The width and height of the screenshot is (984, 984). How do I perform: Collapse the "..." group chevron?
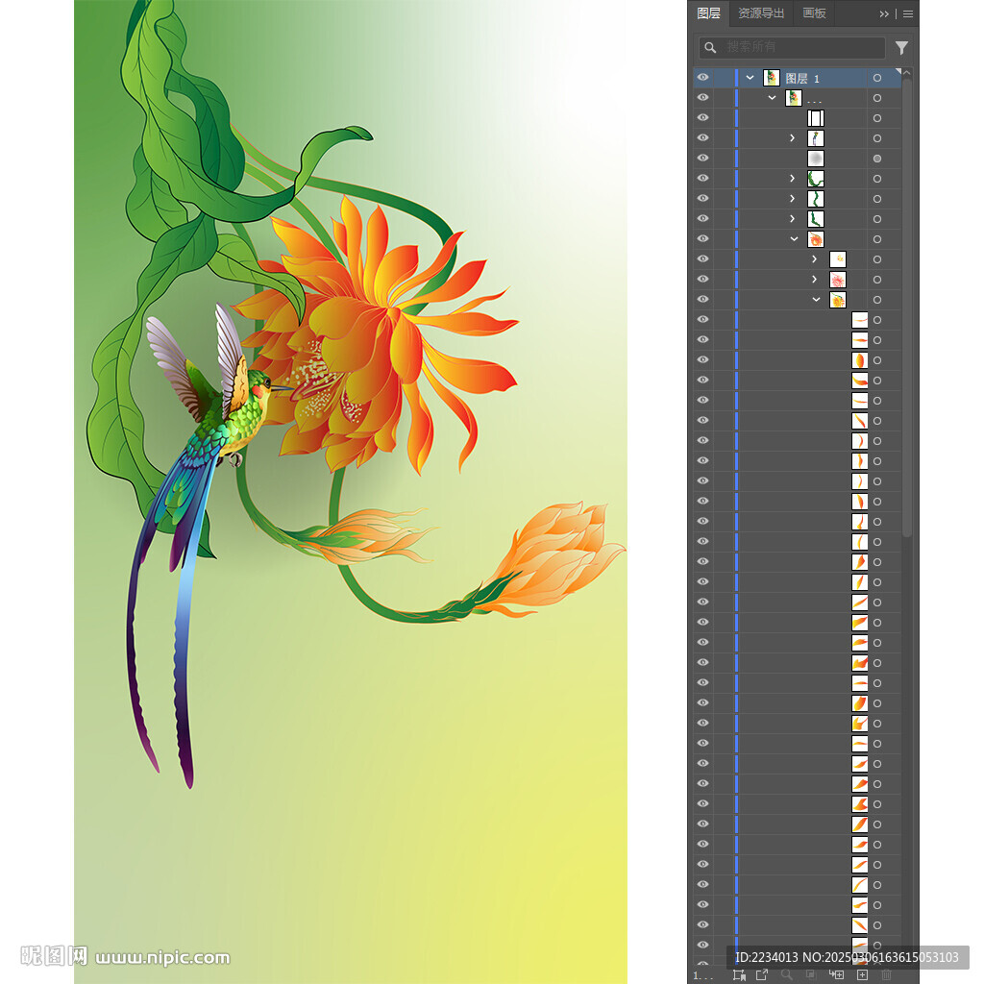point(772,98)
